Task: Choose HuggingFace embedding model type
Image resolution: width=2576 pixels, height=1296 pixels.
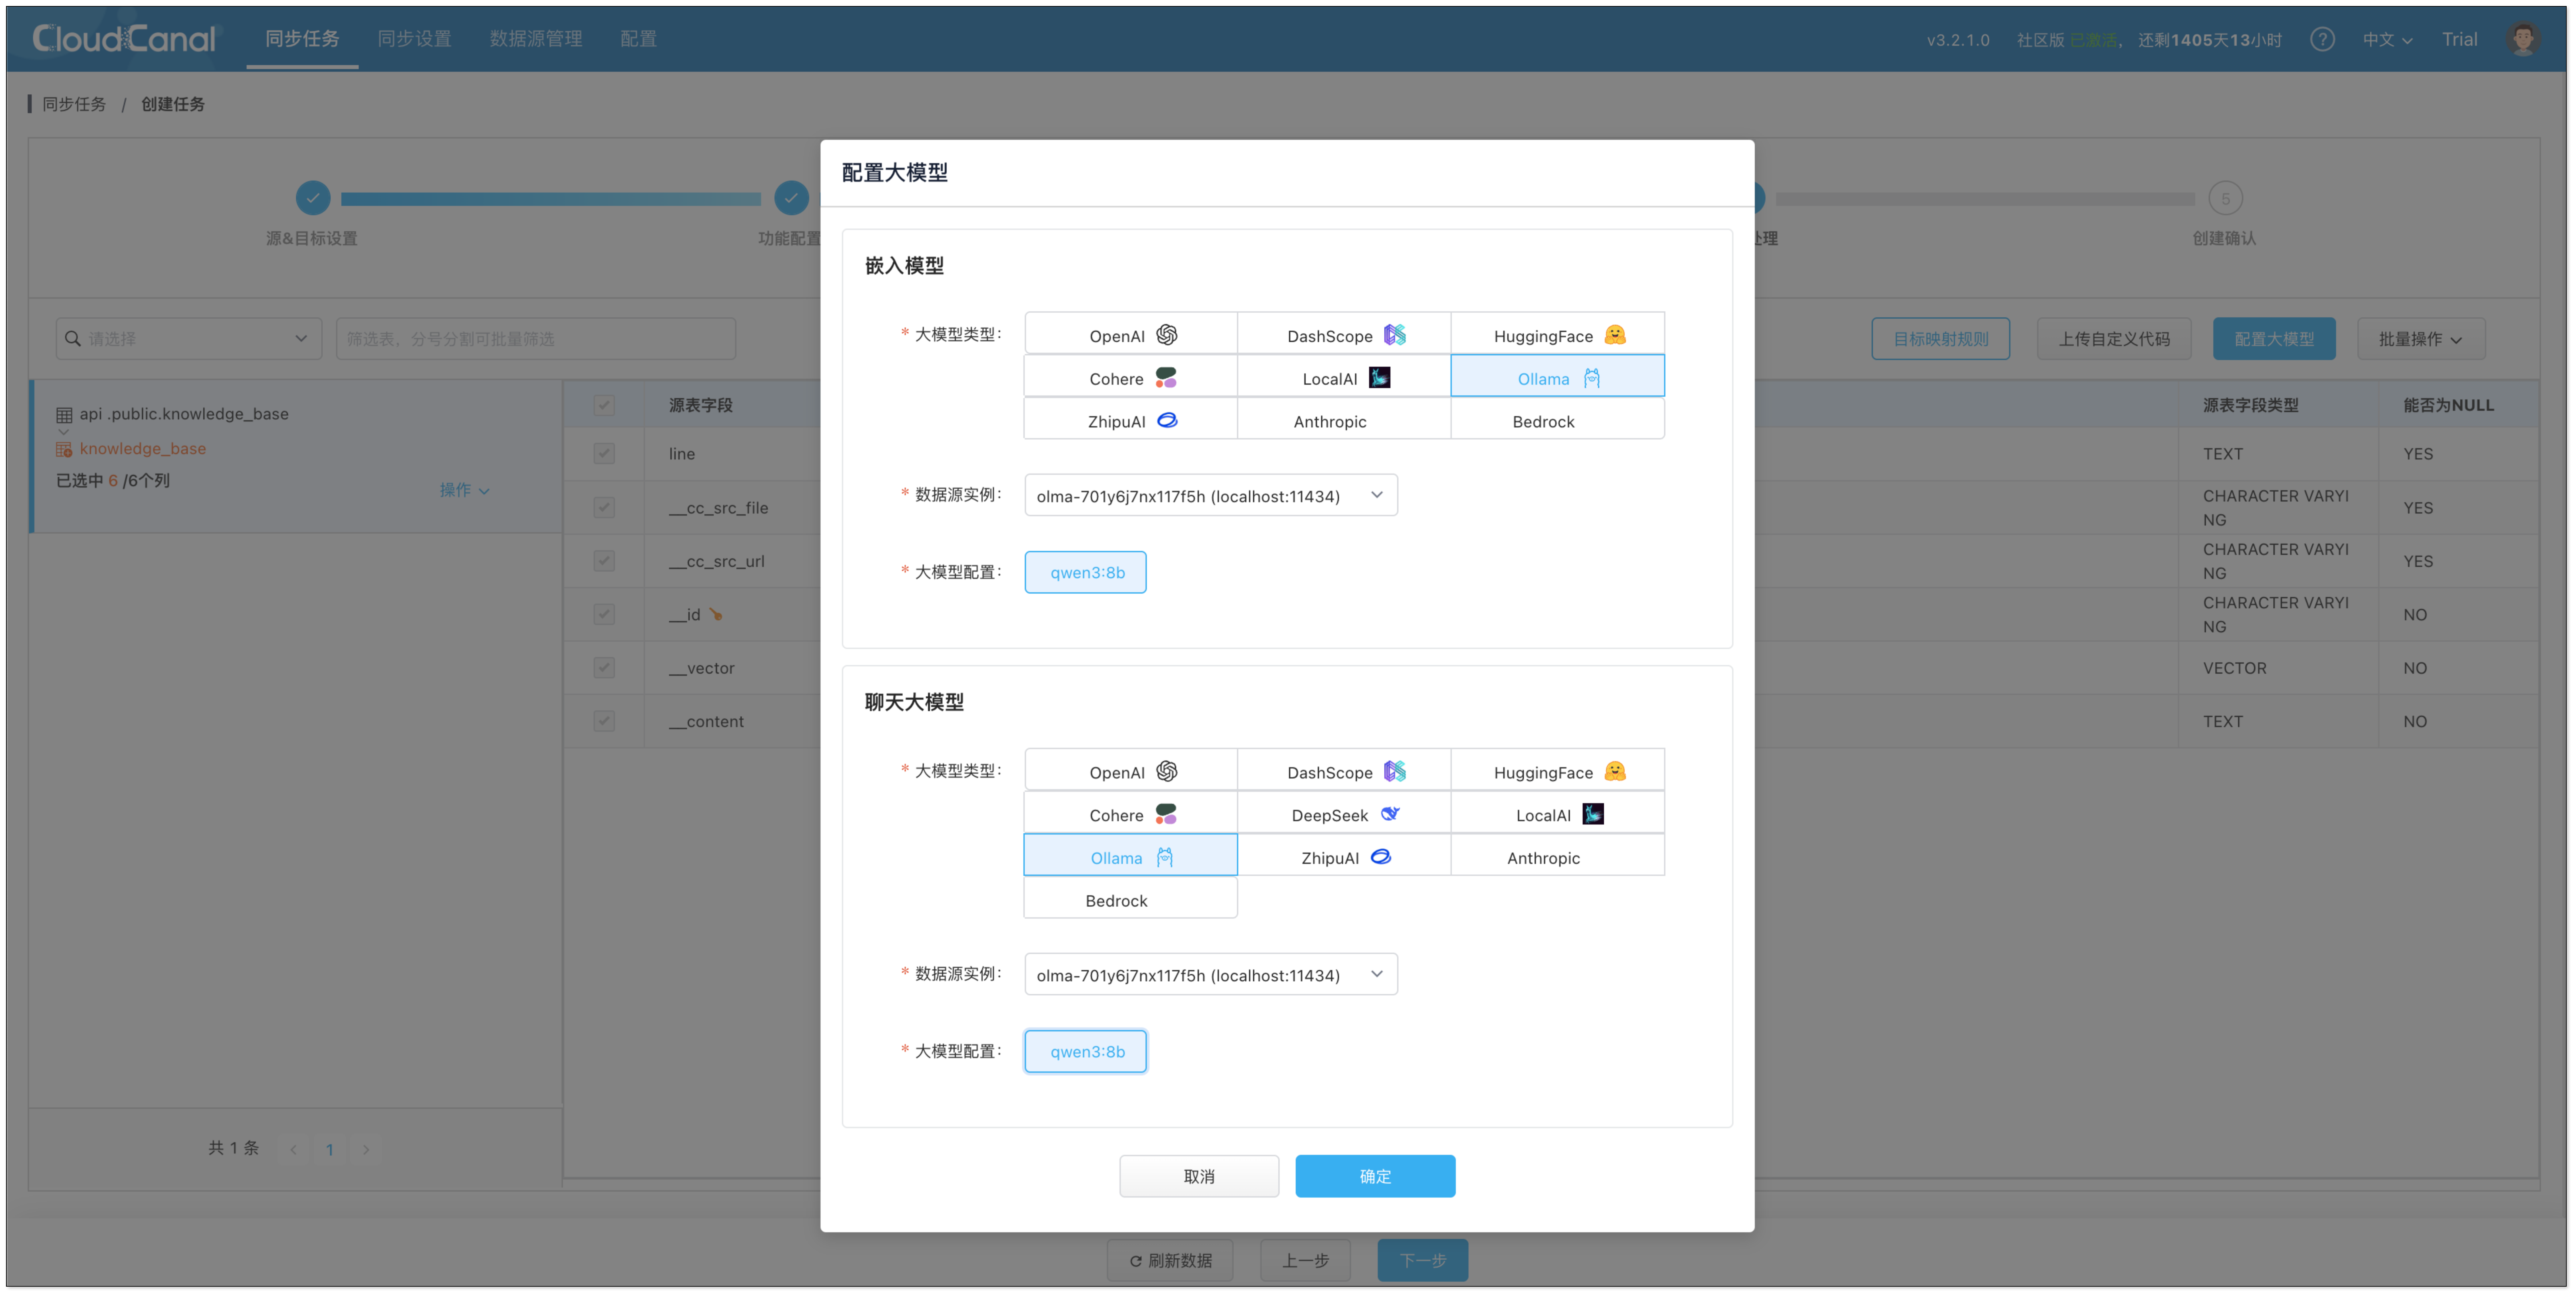Action: (x=1557, y=335)
